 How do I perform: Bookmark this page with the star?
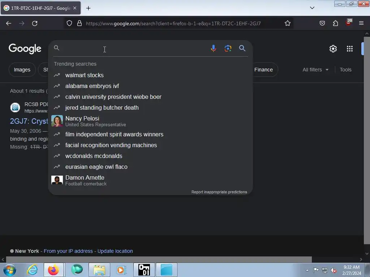[x=287, y=23]
